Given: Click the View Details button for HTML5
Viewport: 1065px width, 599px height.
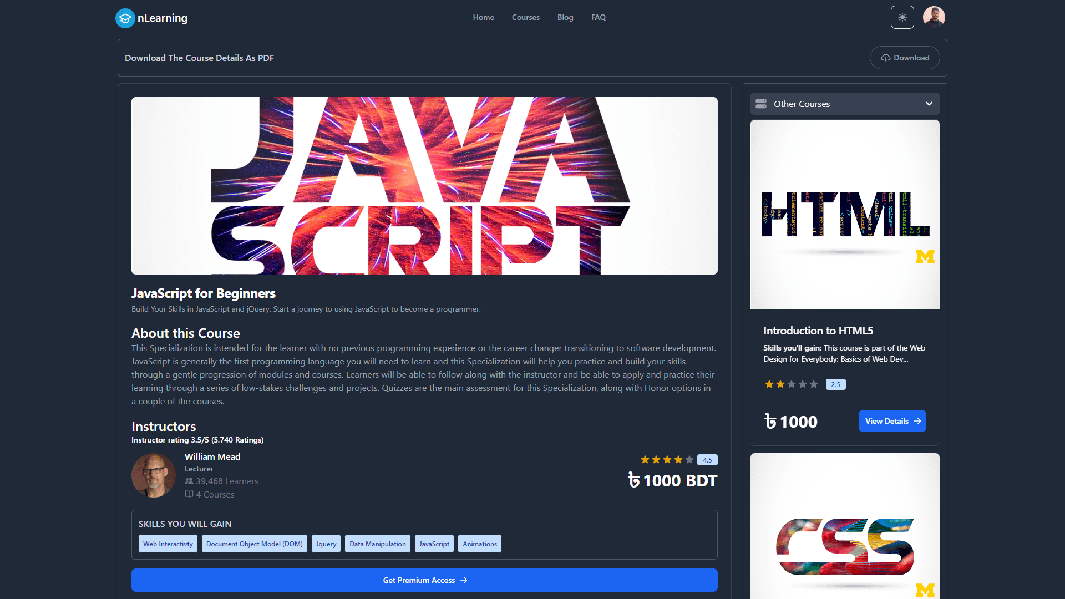Looking at the screenshot, I should click(x=892, y=421).
